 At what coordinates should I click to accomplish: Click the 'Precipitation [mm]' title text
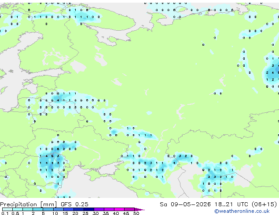point(28,204)
